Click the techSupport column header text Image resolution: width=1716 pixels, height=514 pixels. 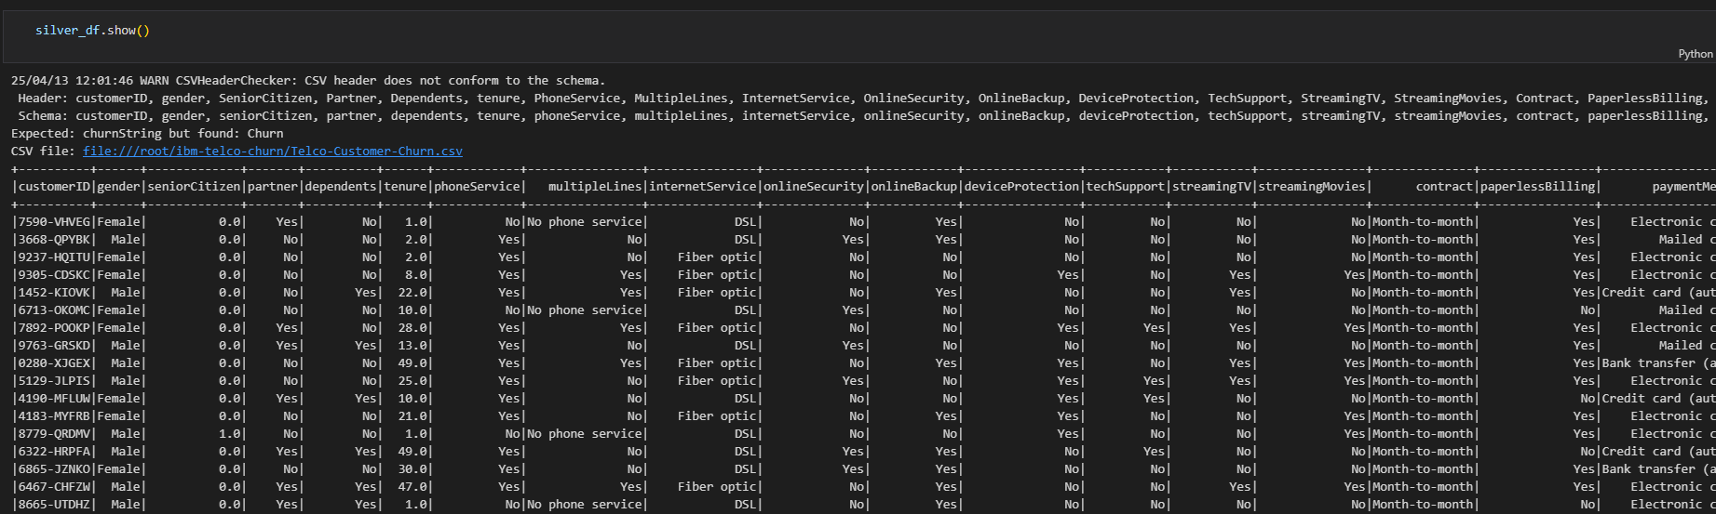[1126, 187]
